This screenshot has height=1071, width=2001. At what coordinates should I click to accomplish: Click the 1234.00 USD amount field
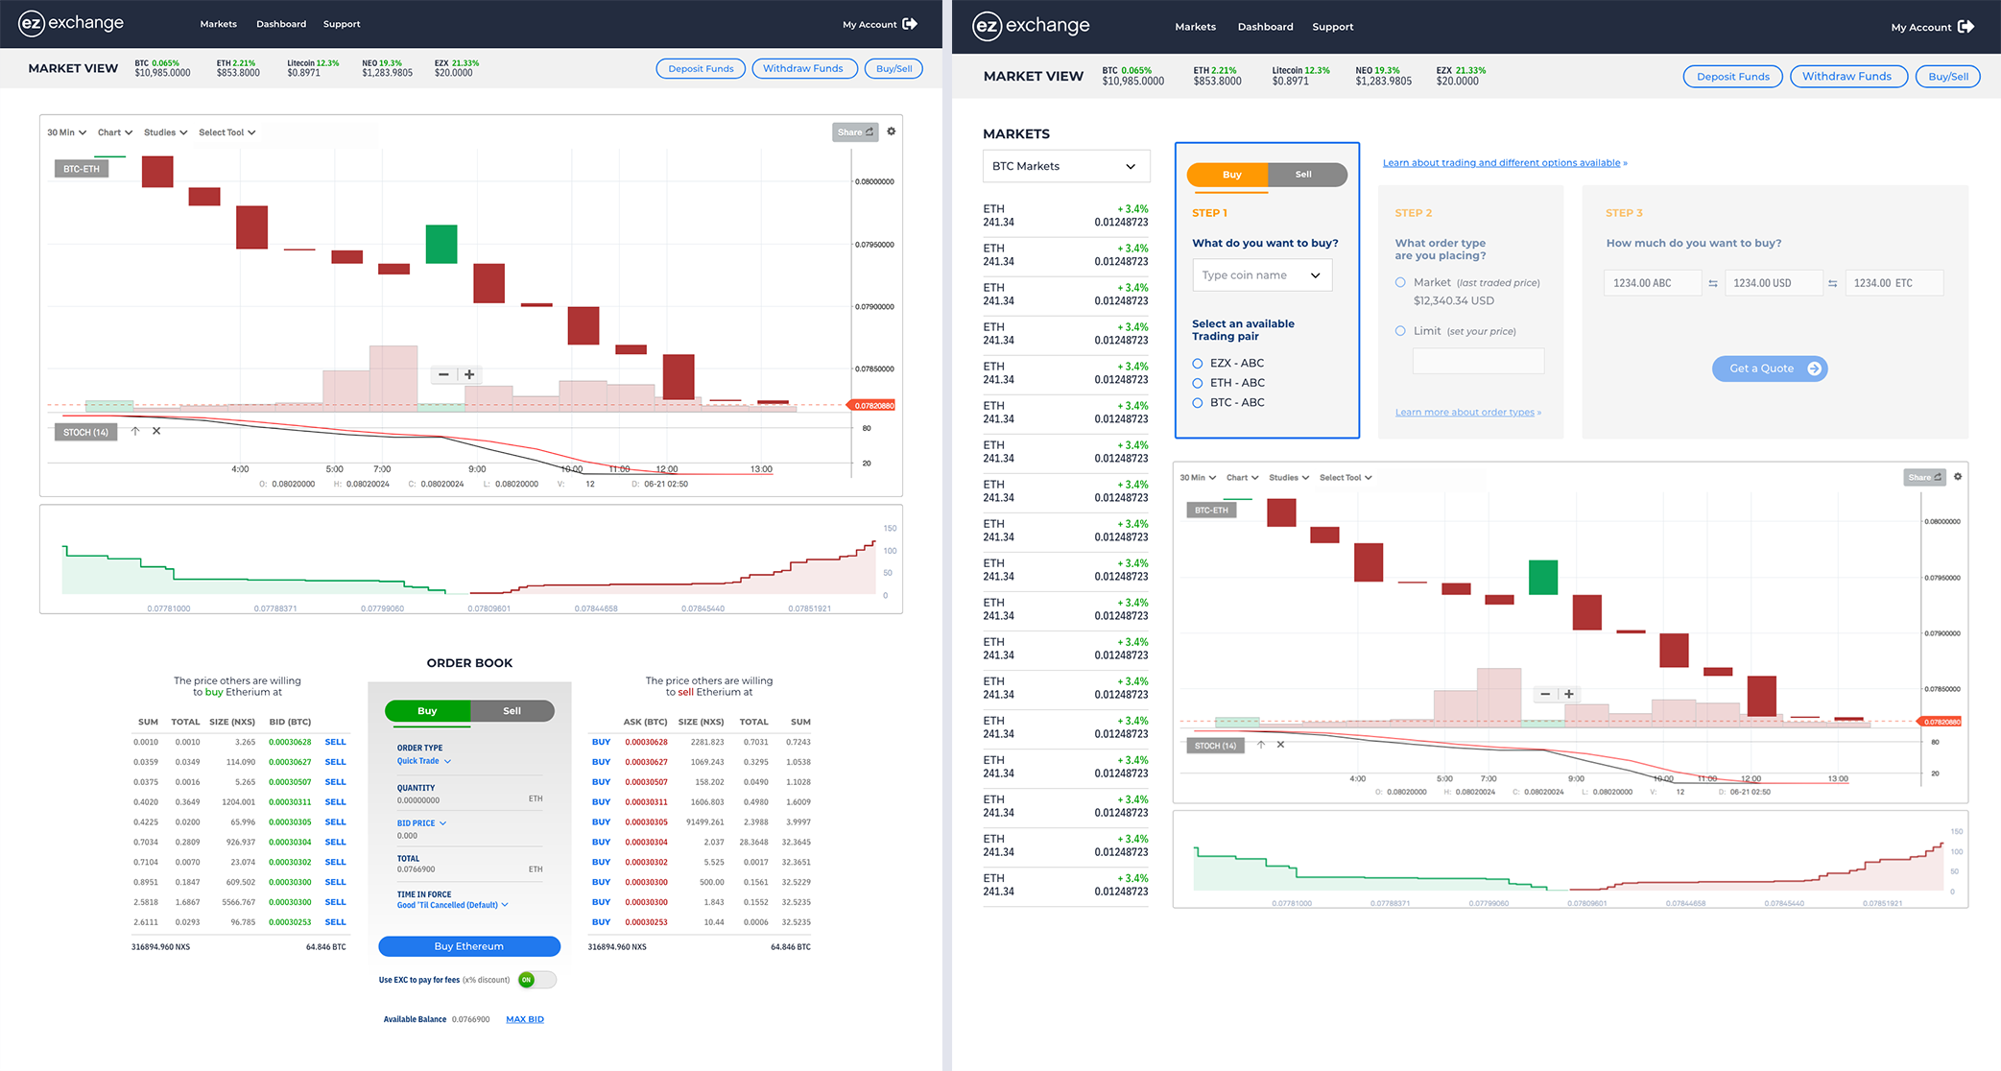pos(1773,283)
